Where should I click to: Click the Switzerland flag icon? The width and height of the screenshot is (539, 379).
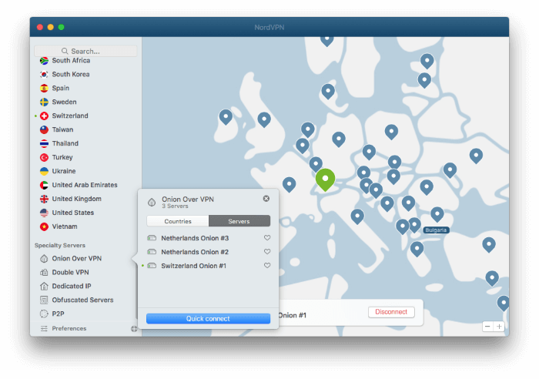(44, 116)
